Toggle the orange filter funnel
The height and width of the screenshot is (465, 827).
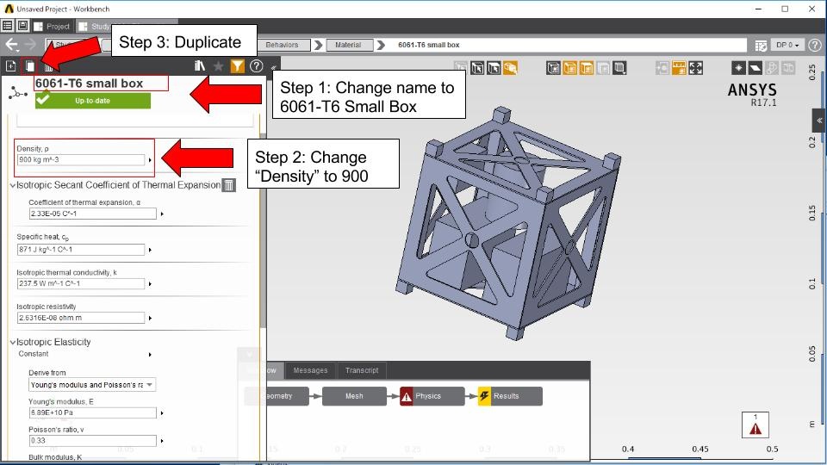pyautogui.click(x=238, y=66)
